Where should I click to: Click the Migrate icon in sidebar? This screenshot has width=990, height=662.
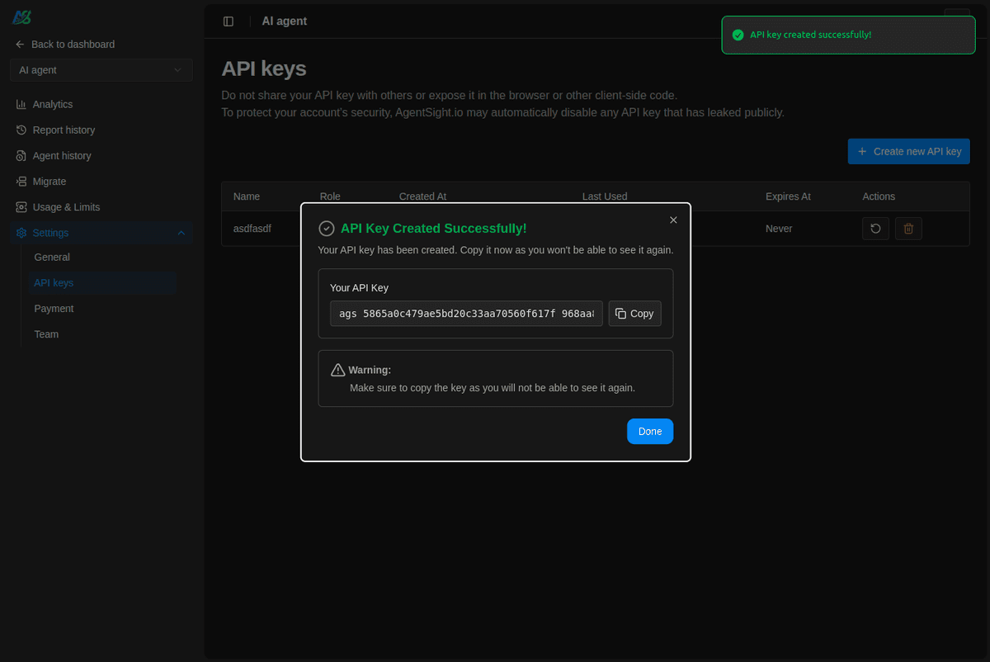(21, 181)
